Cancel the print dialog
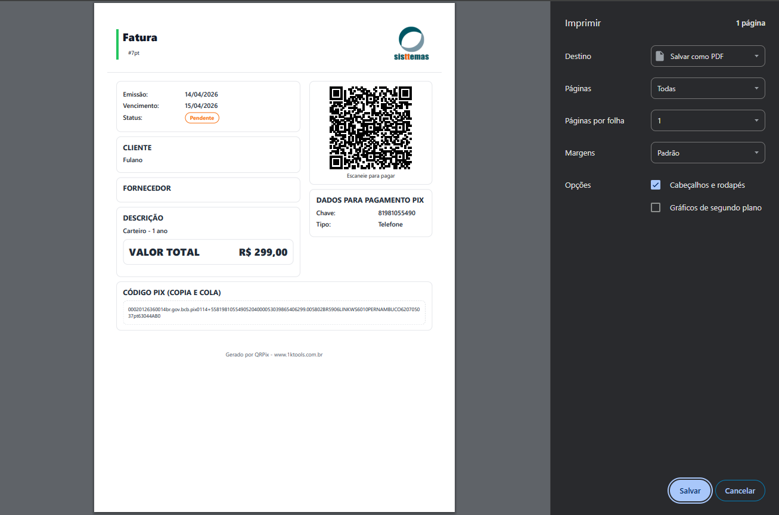Screen dimensions: 779x515 (x=740, y=491)
